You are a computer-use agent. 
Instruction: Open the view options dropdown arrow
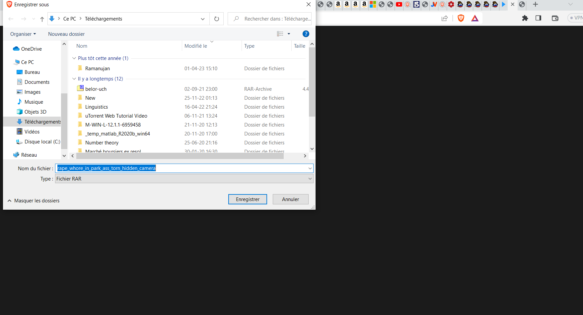coord(289,34)
